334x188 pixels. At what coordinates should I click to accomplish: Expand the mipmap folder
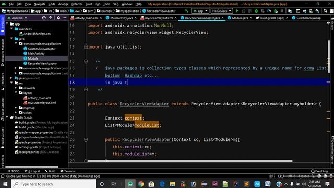click(x=16, y=108)
